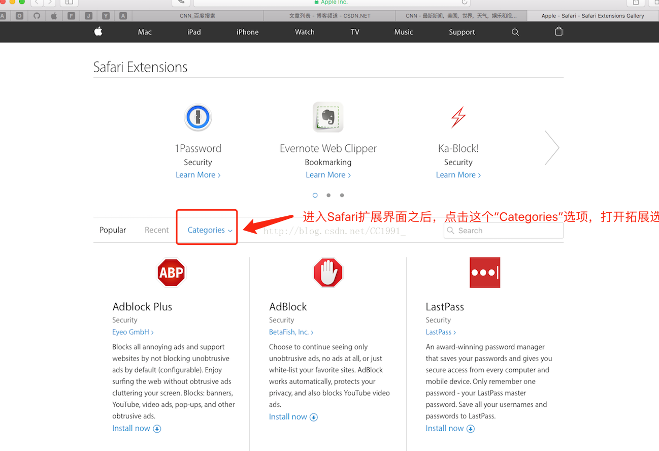Viewport: 659px width, 451px height.
Task: Click the red ABP Adblock Plus logo
Action: click(171, 273)
